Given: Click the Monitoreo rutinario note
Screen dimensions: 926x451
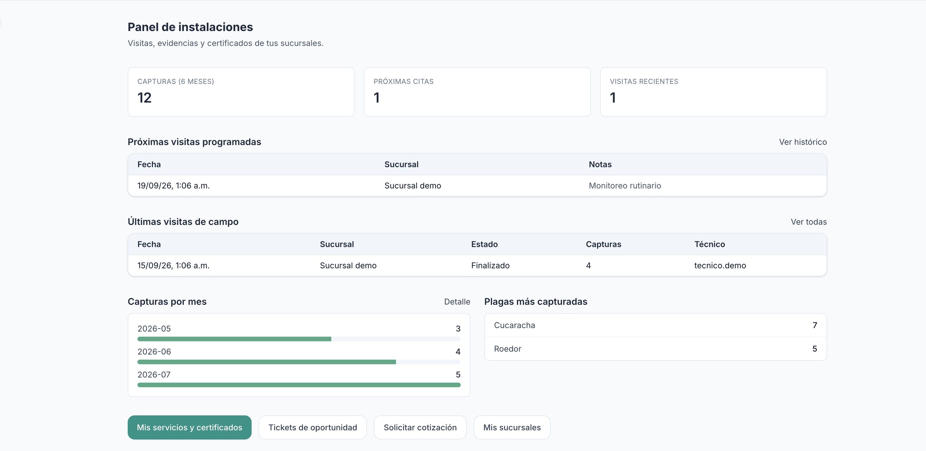Looking at the screenshot, I should tap(625, 186).
